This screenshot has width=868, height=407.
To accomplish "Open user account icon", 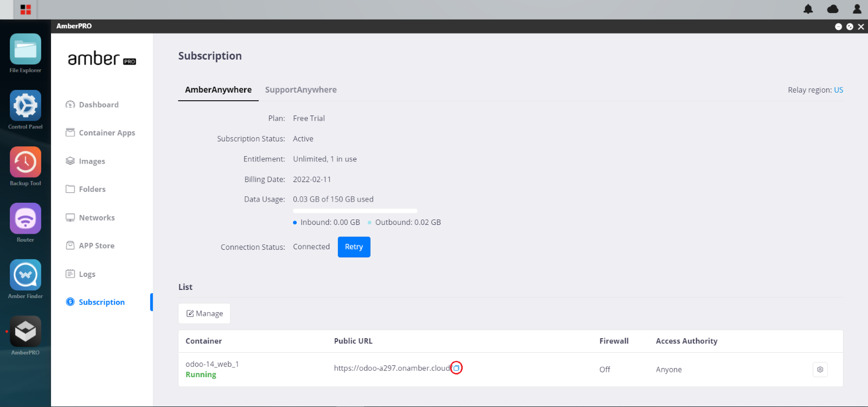I will (857, 9).
